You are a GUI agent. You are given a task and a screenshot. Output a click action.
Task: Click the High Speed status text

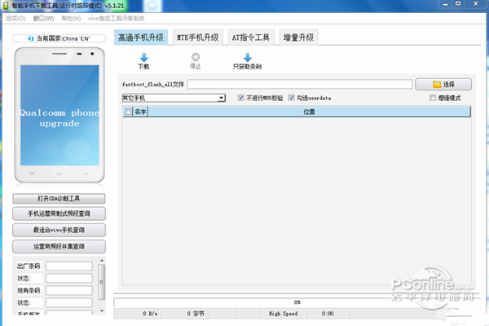click(x=283, y=314)
